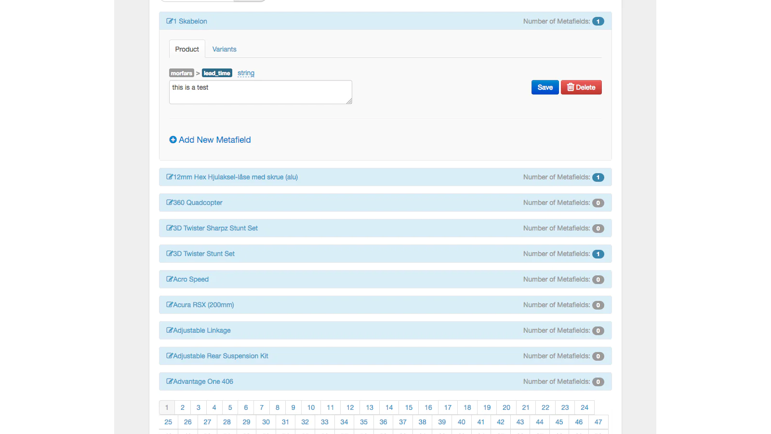This screenshot has width=771, height=434.
Task: Expand the 360 Quadcopter product row
Action: [385, 203]
